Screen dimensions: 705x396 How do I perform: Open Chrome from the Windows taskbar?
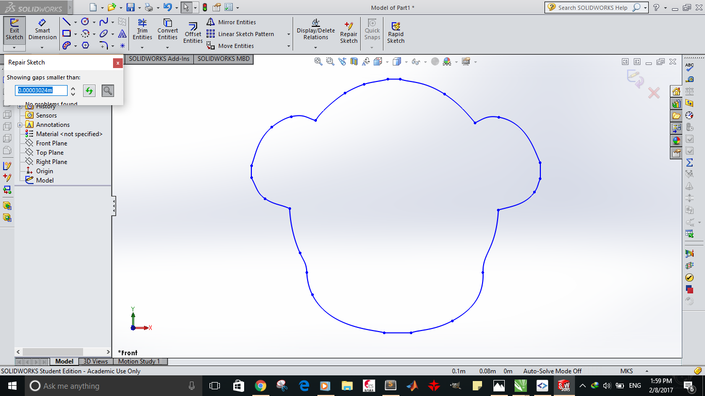coord(260,386)
